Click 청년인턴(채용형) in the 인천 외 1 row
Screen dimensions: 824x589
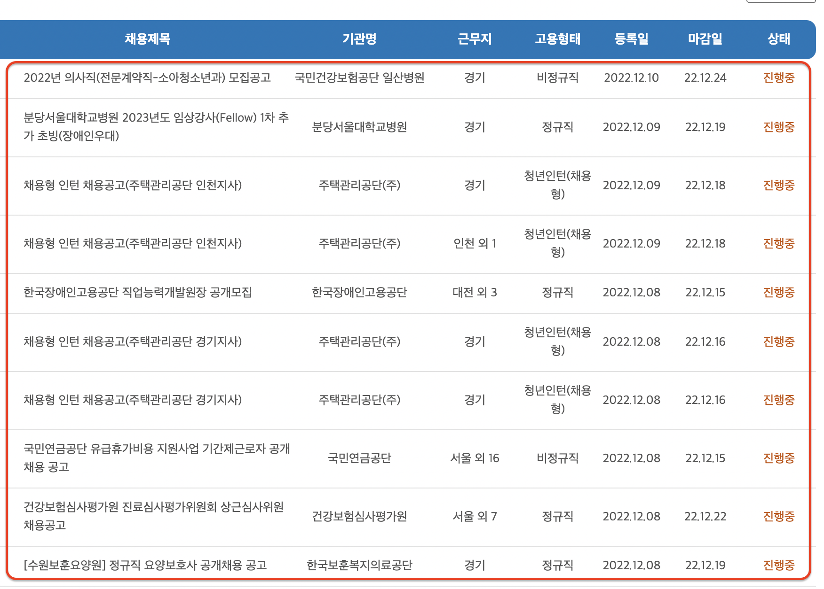[558, 243]
